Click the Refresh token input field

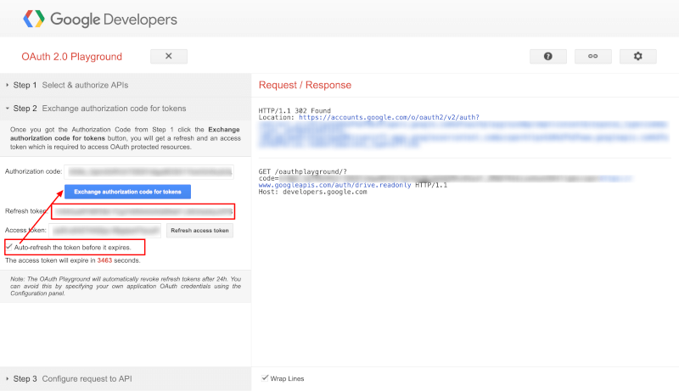tap(143, 211)
